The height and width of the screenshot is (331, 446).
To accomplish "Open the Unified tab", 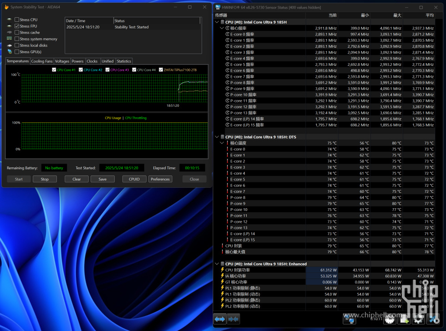I will (x=107, y=61).
